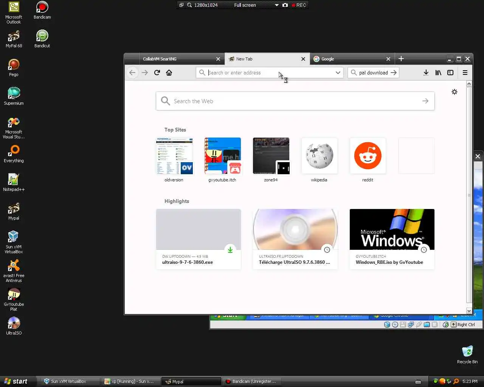Open New Tab page settings gear
Viewport: 484px width, 387px height.
[x=455, y=92]
